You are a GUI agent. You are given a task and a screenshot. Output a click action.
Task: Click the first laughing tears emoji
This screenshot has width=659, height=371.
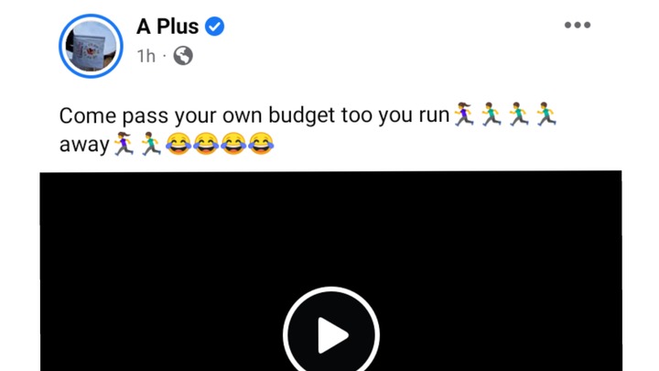[x=178, y=144]
